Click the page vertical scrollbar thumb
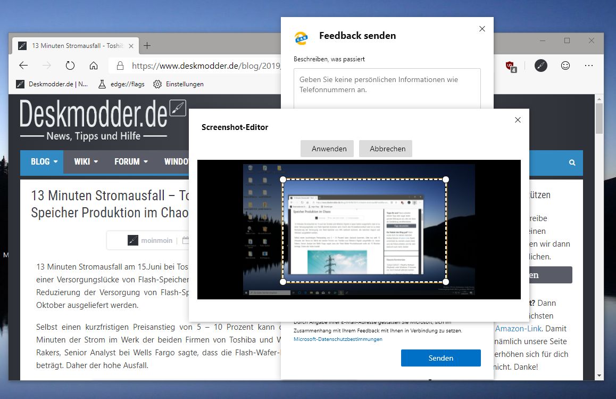 tap(599, 118)
